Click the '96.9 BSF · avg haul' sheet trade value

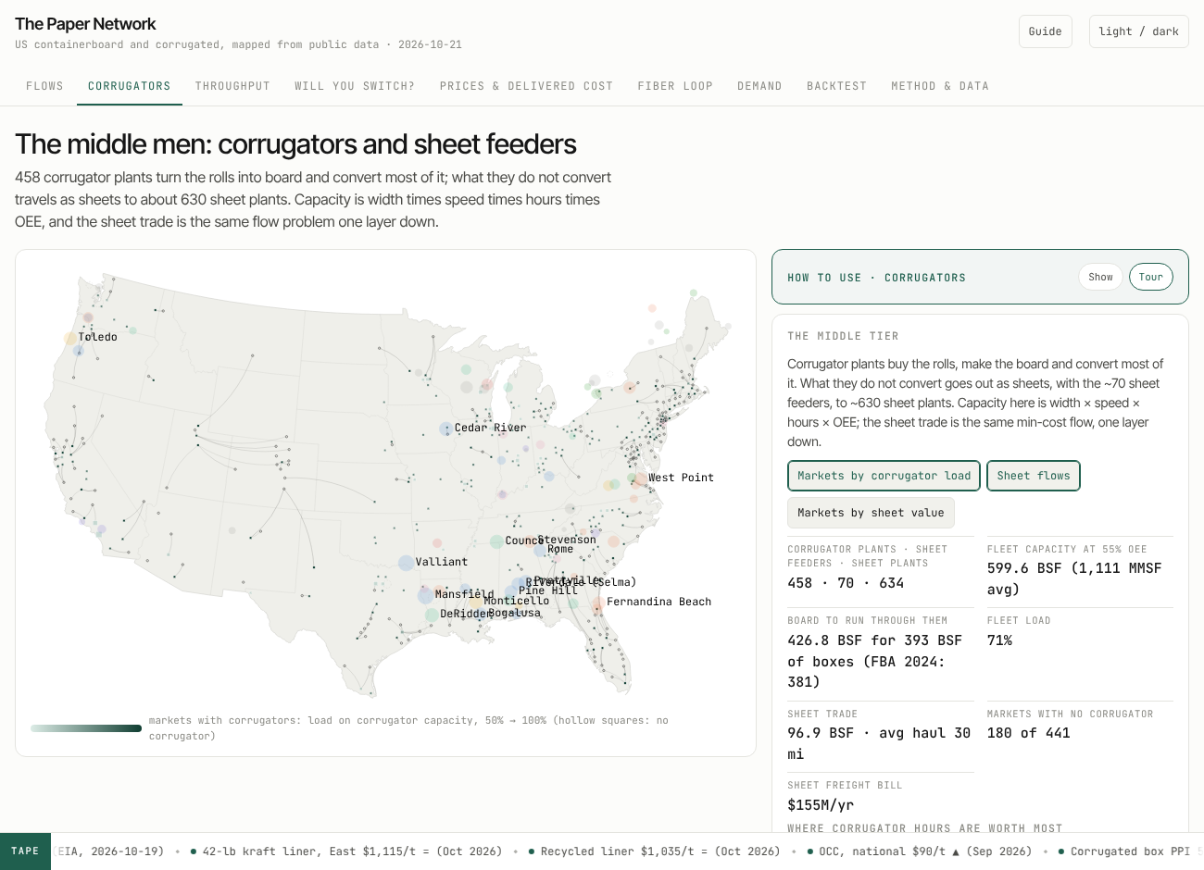coord(879,743)
